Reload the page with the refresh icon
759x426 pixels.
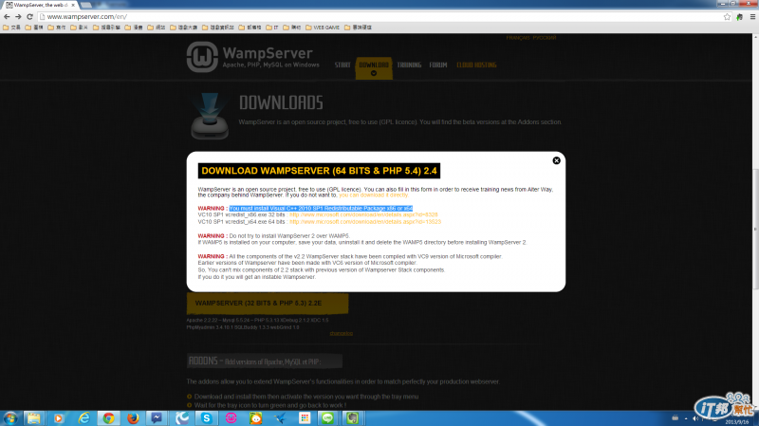point(29,16)
